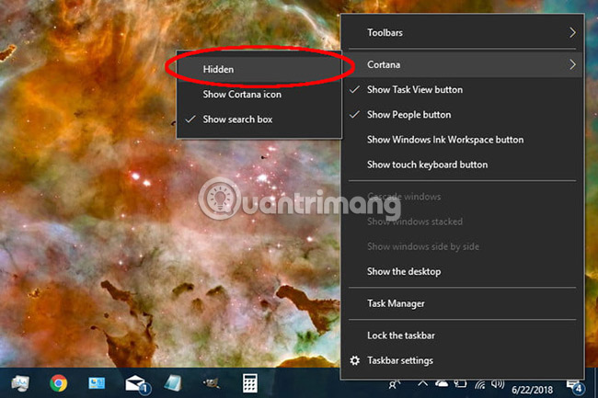The image size is (598, 398).
Task: Click the 6/22/2018 date on the taskbar
Action: pos(532,390)
